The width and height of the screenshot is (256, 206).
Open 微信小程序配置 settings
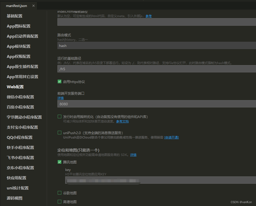[x=20, y=97]
